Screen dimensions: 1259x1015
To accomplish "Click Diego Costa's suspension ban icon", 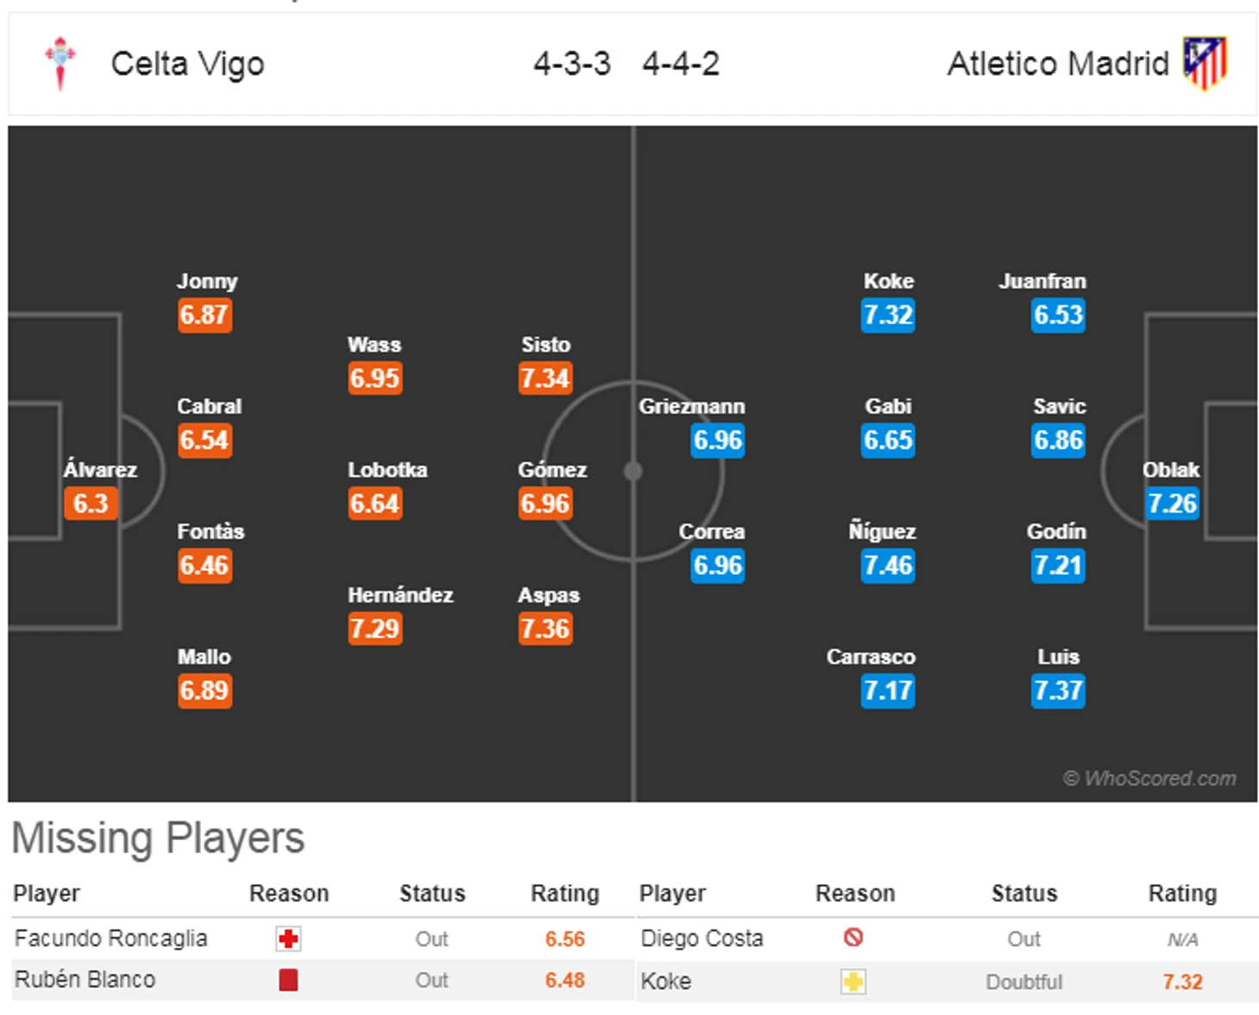I will click(854, 937).
